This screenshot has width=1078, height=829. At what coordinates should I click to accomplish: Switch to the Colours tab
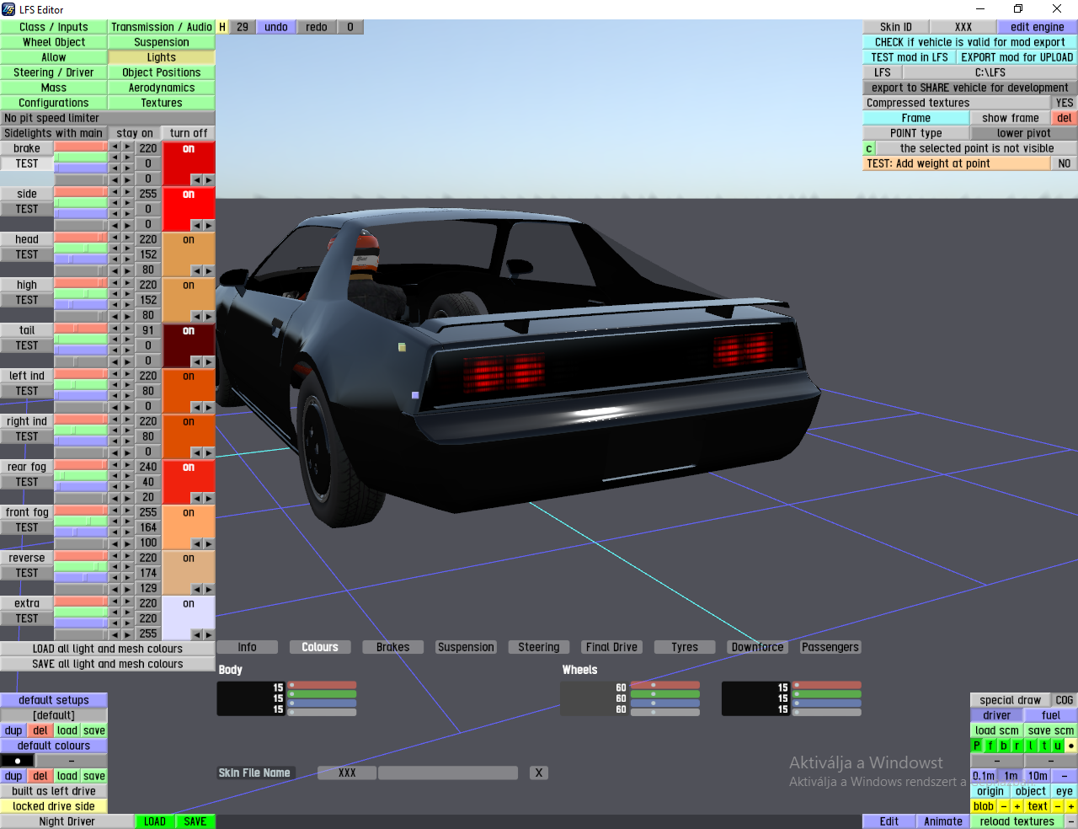coord(320,647)
